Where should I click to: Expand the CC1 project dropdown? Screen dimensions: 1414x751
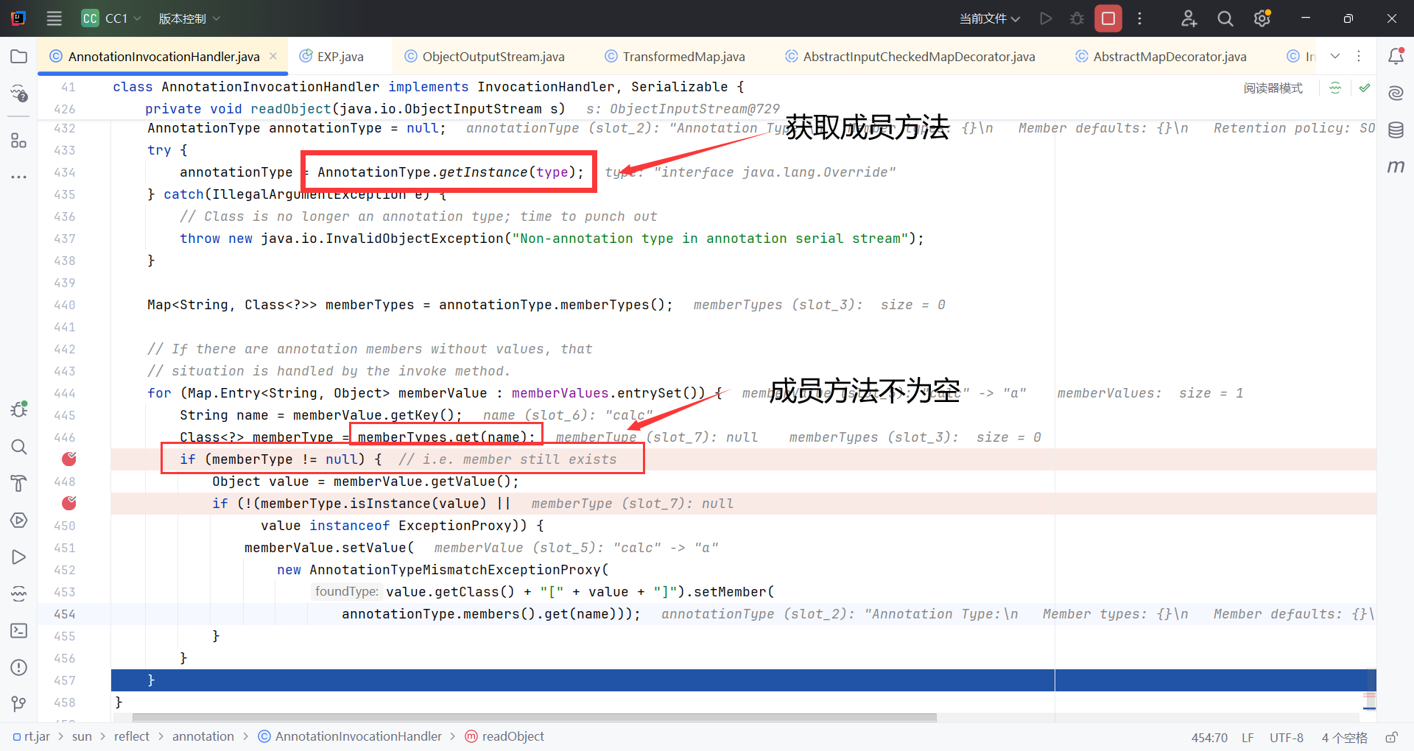click(x=110, y=18)
